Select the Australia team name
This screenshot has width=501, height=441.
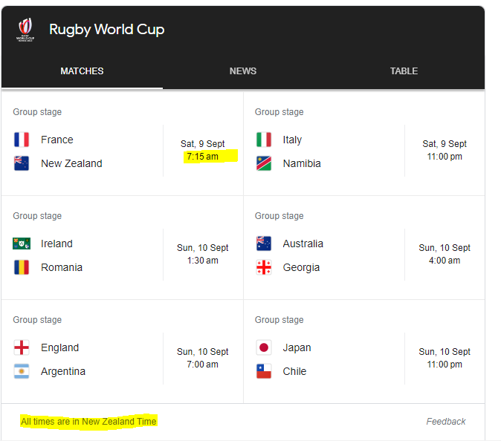click(x=303, y=244)
